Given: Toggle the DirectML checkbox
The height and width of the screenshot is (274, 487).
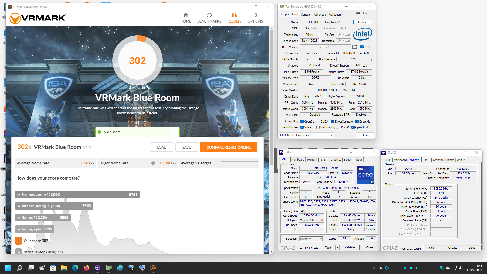Looking at the screenshot, I should coord(357,122).
